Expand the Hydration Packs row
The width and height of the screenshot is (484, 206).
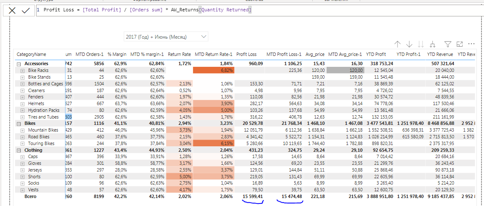22,111
